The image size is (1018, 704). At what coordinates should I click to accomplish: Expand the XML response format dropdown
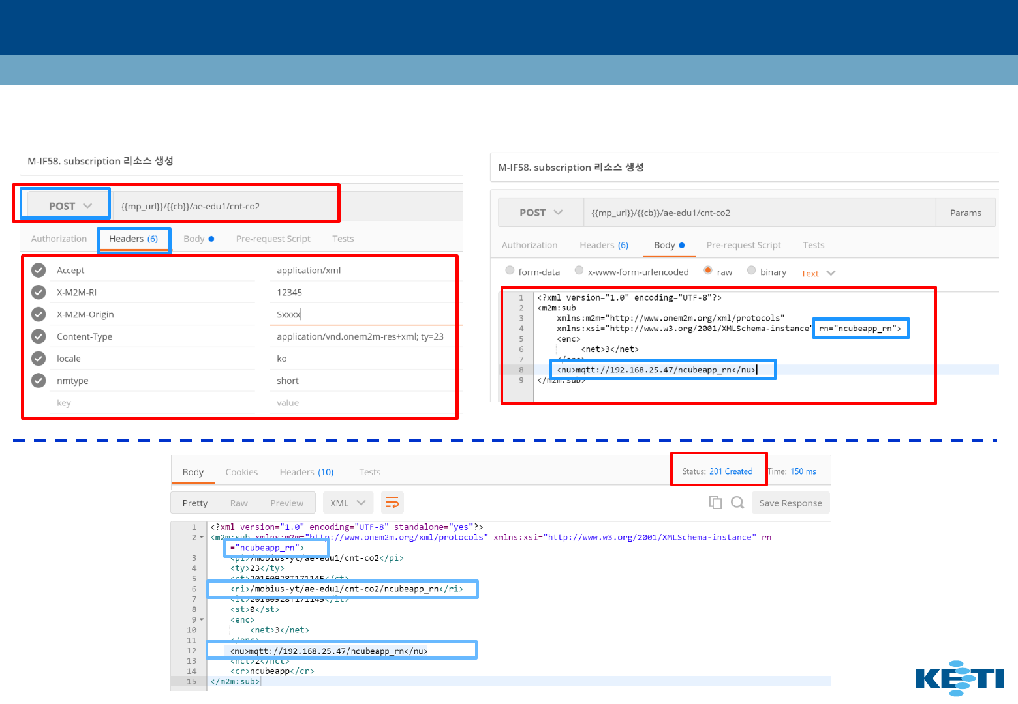347,503
